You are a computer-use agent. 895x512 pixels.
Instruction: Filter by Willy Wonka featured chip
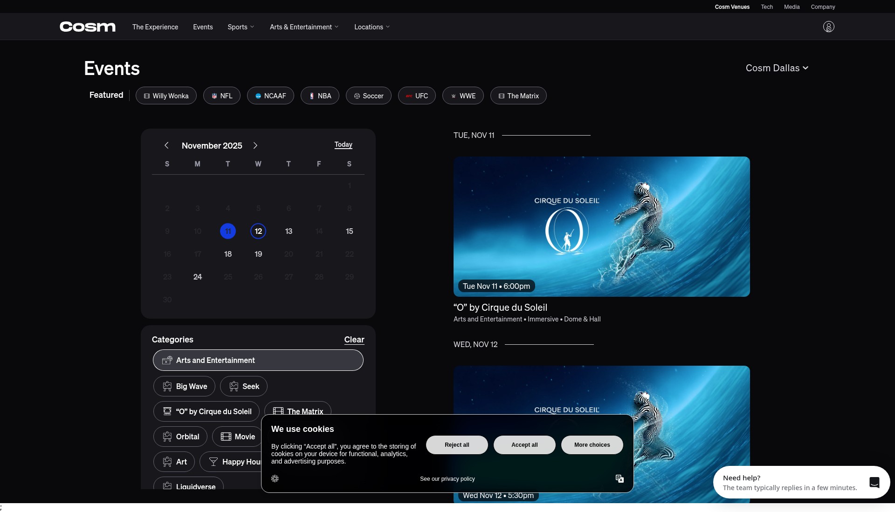coord(166,96)
